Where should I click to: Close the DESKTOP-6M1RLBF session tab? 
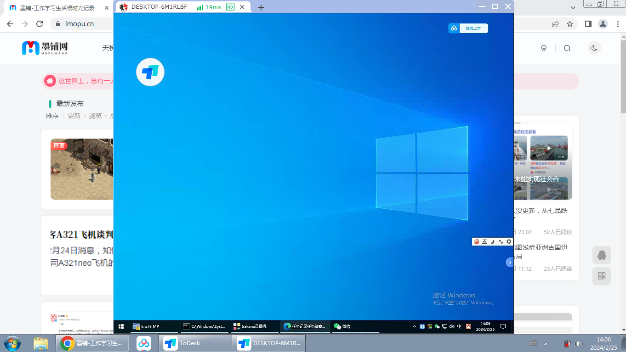coord(242,7)
